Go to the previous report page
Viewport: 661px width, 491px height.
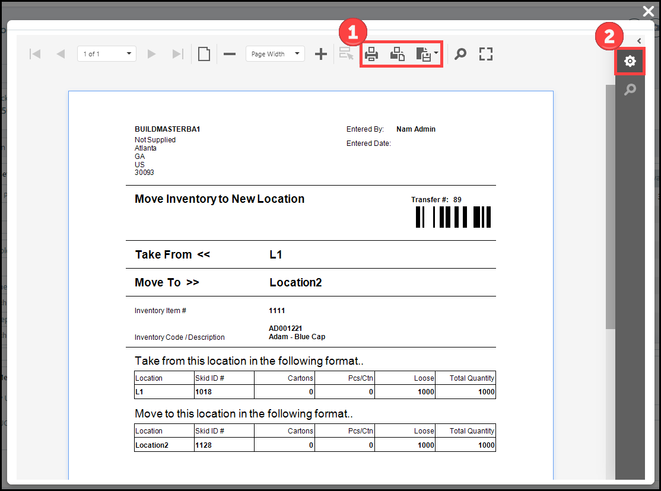click(x=61, y=54)
